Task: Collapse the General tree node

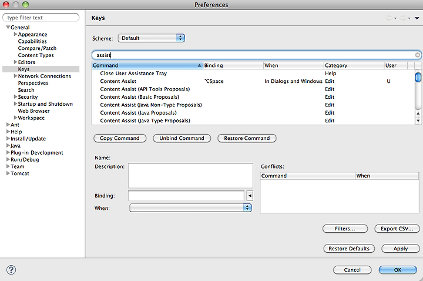Action: coord(8,27)
